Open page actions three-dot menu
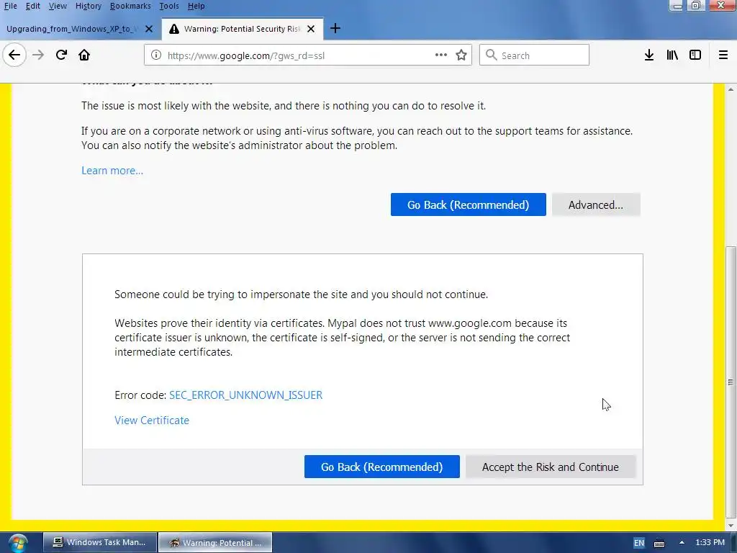 [x=441, y=55]
